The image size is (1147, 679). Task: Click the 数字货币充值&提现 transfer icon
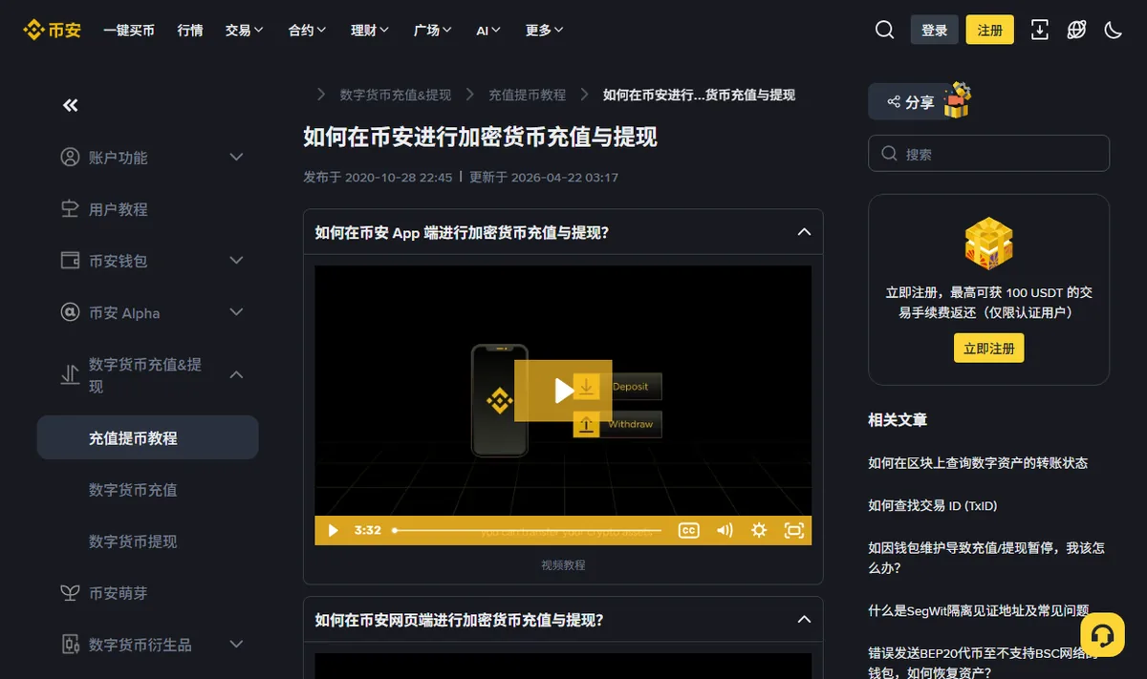point(70,375)
